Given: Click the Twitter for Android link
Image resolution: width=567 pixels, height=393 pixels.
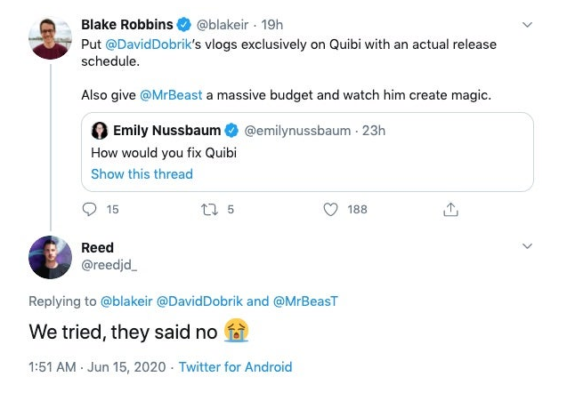Looking at the screenshot, I should point(236,366).
